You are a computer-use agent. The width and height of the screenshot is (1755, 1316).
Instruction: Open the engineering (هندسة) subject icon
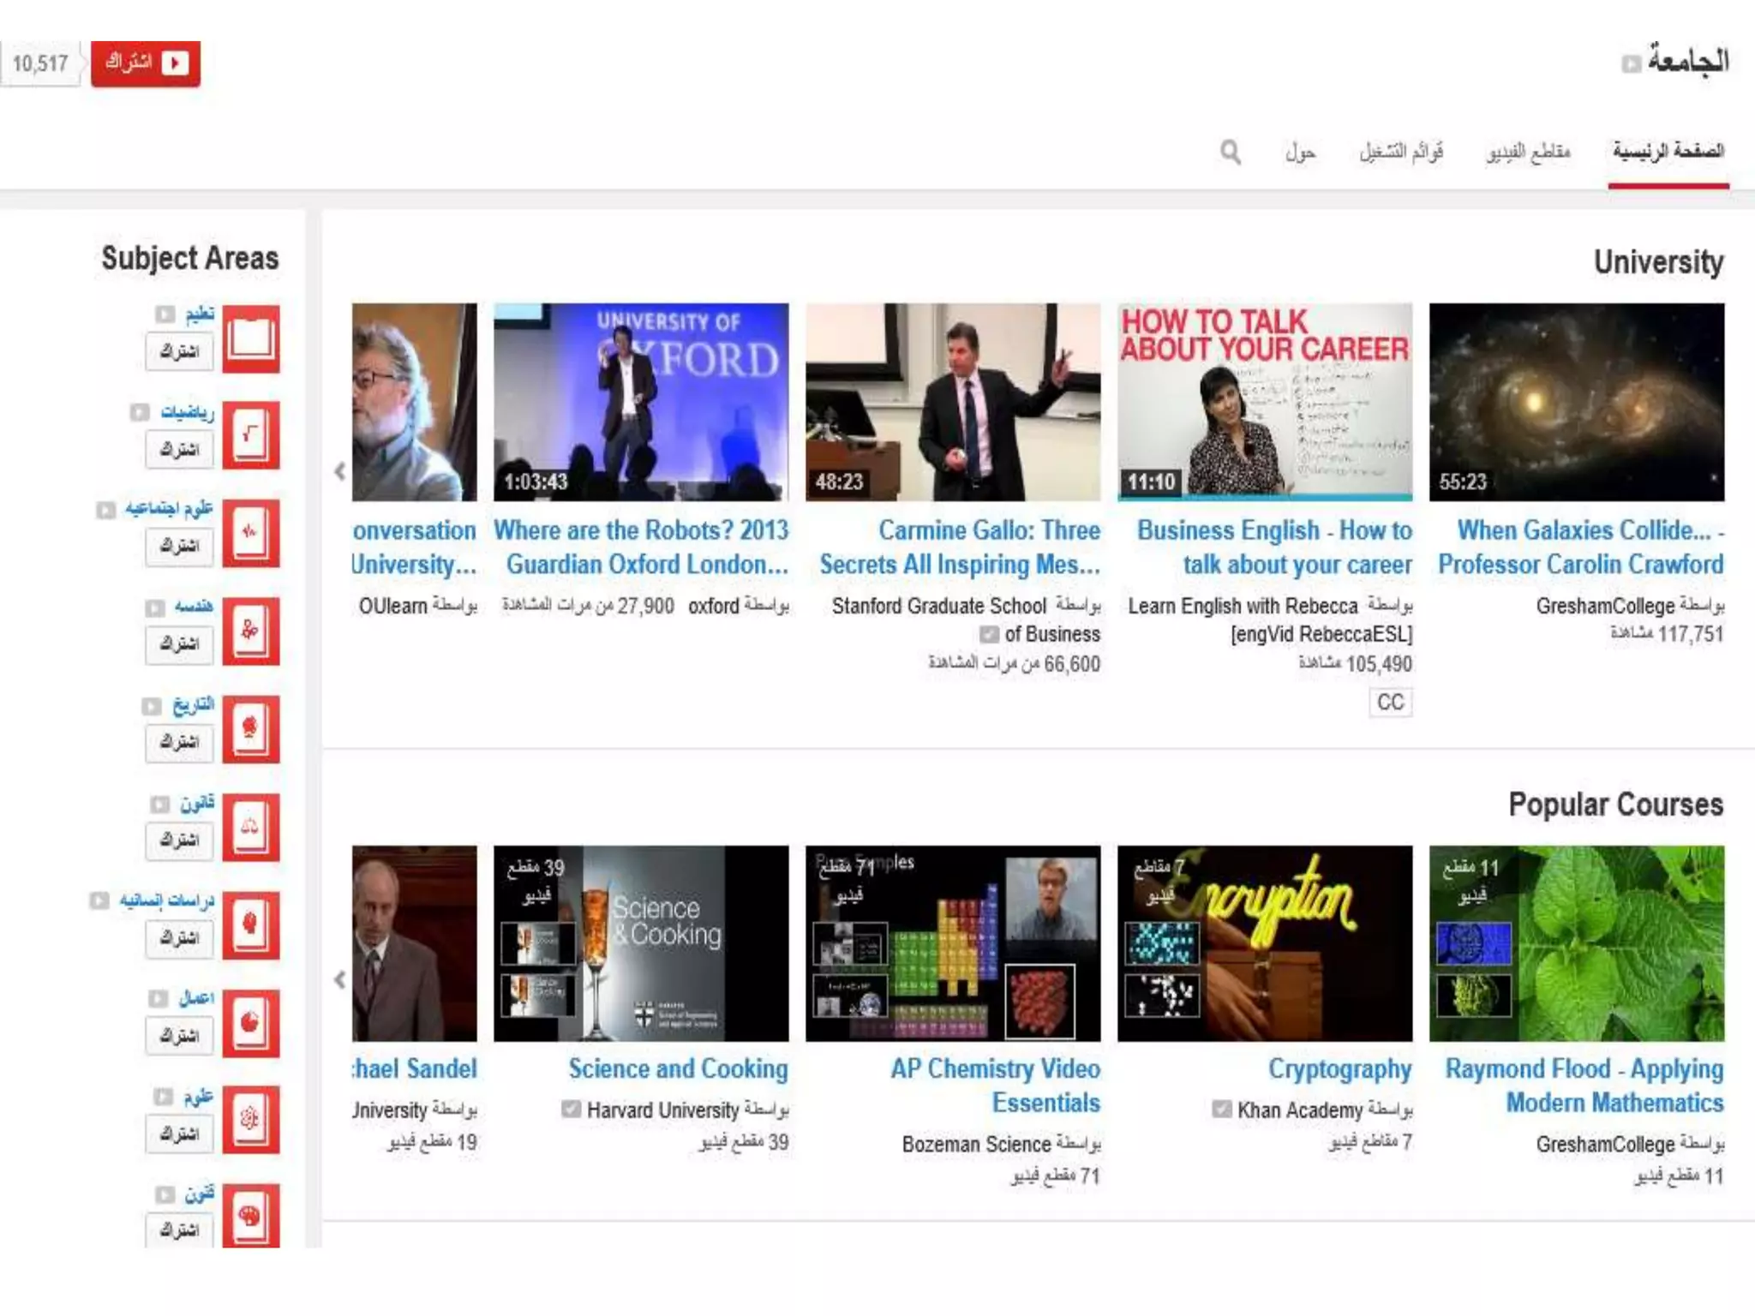pos(251,631)
